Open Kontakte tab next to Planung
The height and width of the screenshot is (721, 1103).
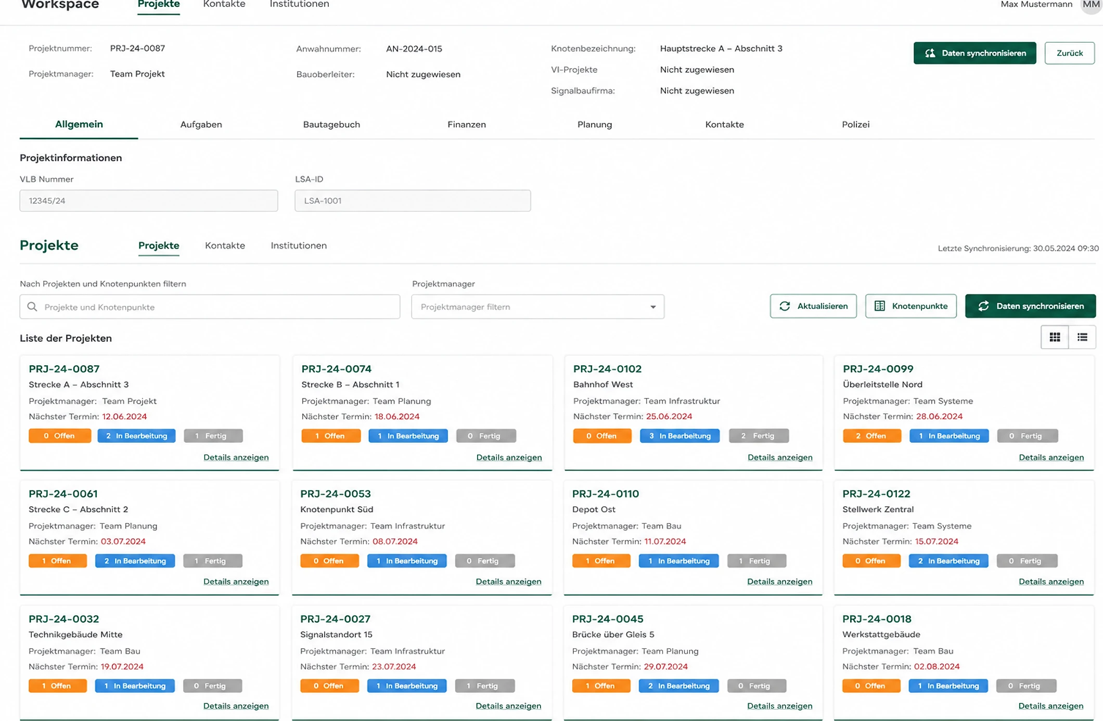tap(724, 124)
